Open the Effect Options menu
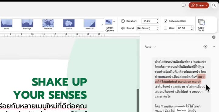 tap(110, 25)
